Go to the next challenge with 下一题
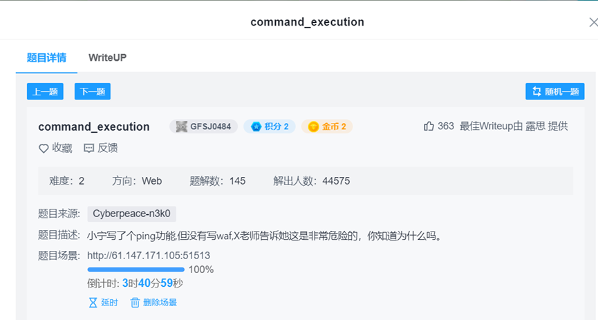Viewport: 598px width, 320px height. click(x=93, y=91)
